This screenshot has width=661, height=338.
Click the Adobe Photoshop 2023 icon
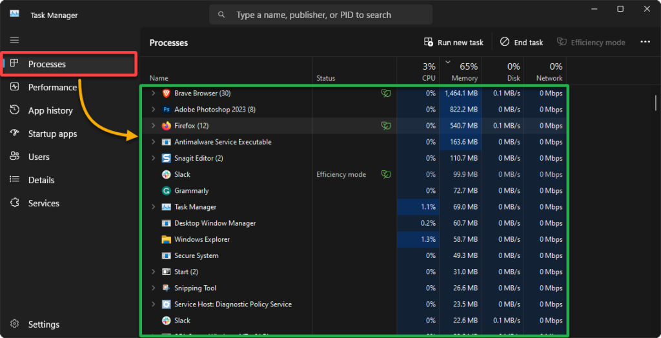point(166,110)
